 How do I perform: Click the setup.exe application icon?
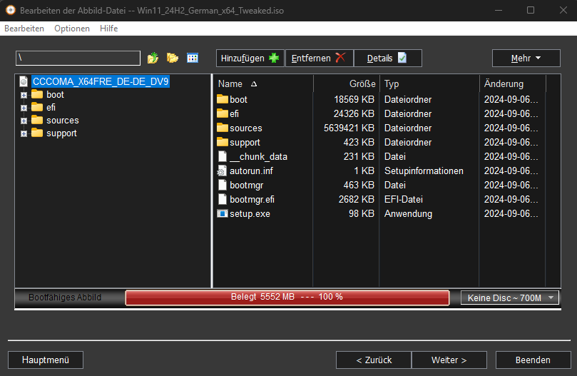click(x=223, y=213)
